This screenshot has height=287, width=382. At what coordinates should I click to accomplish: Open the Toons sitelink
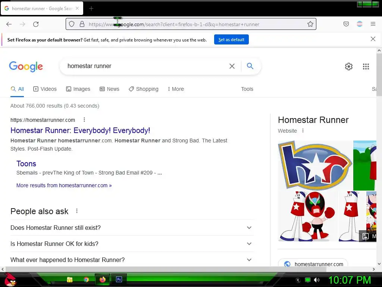26,164
